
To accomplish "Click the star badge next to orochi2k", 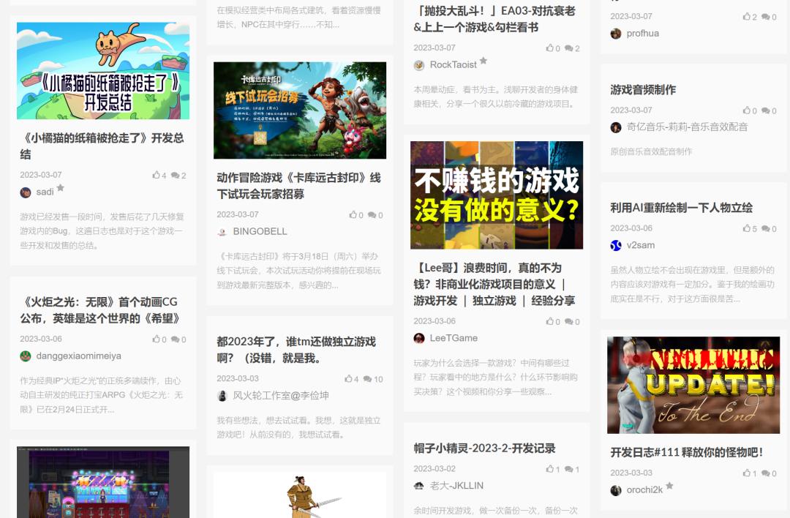I will pos(669,486).
